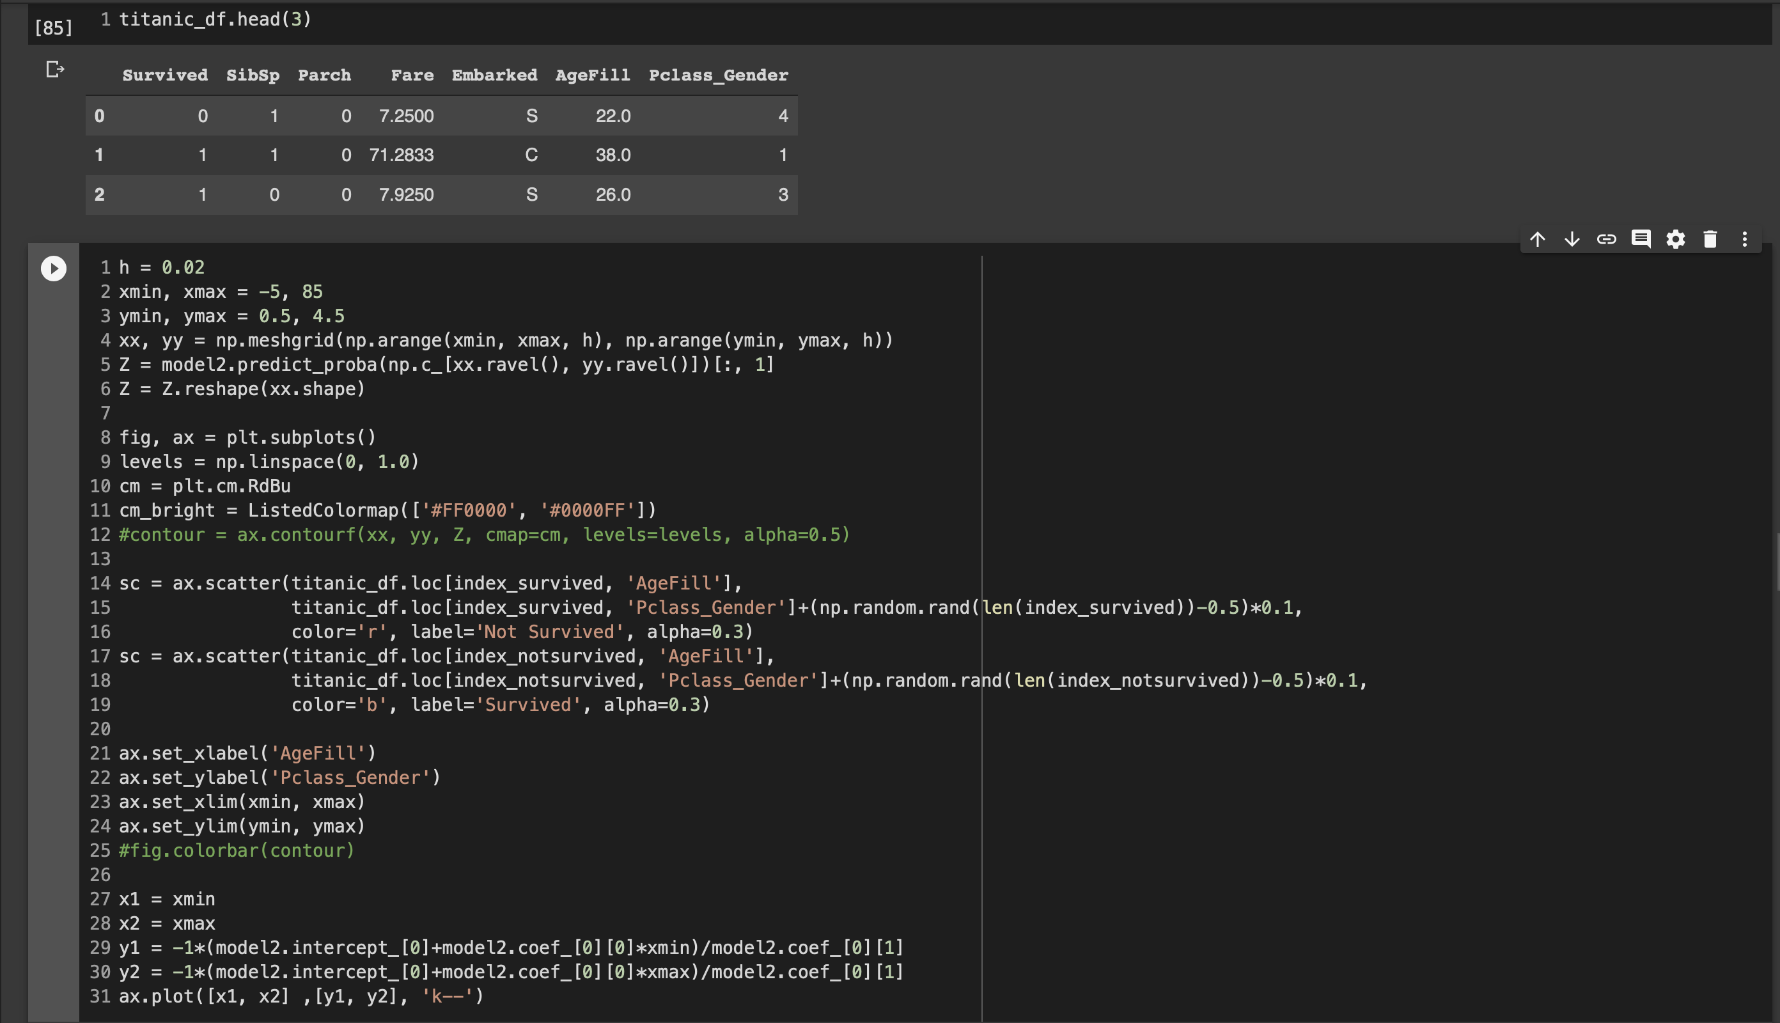
Task: Click the plt.subplots() line
Action: pyautogui.click(x=247, y=438)
